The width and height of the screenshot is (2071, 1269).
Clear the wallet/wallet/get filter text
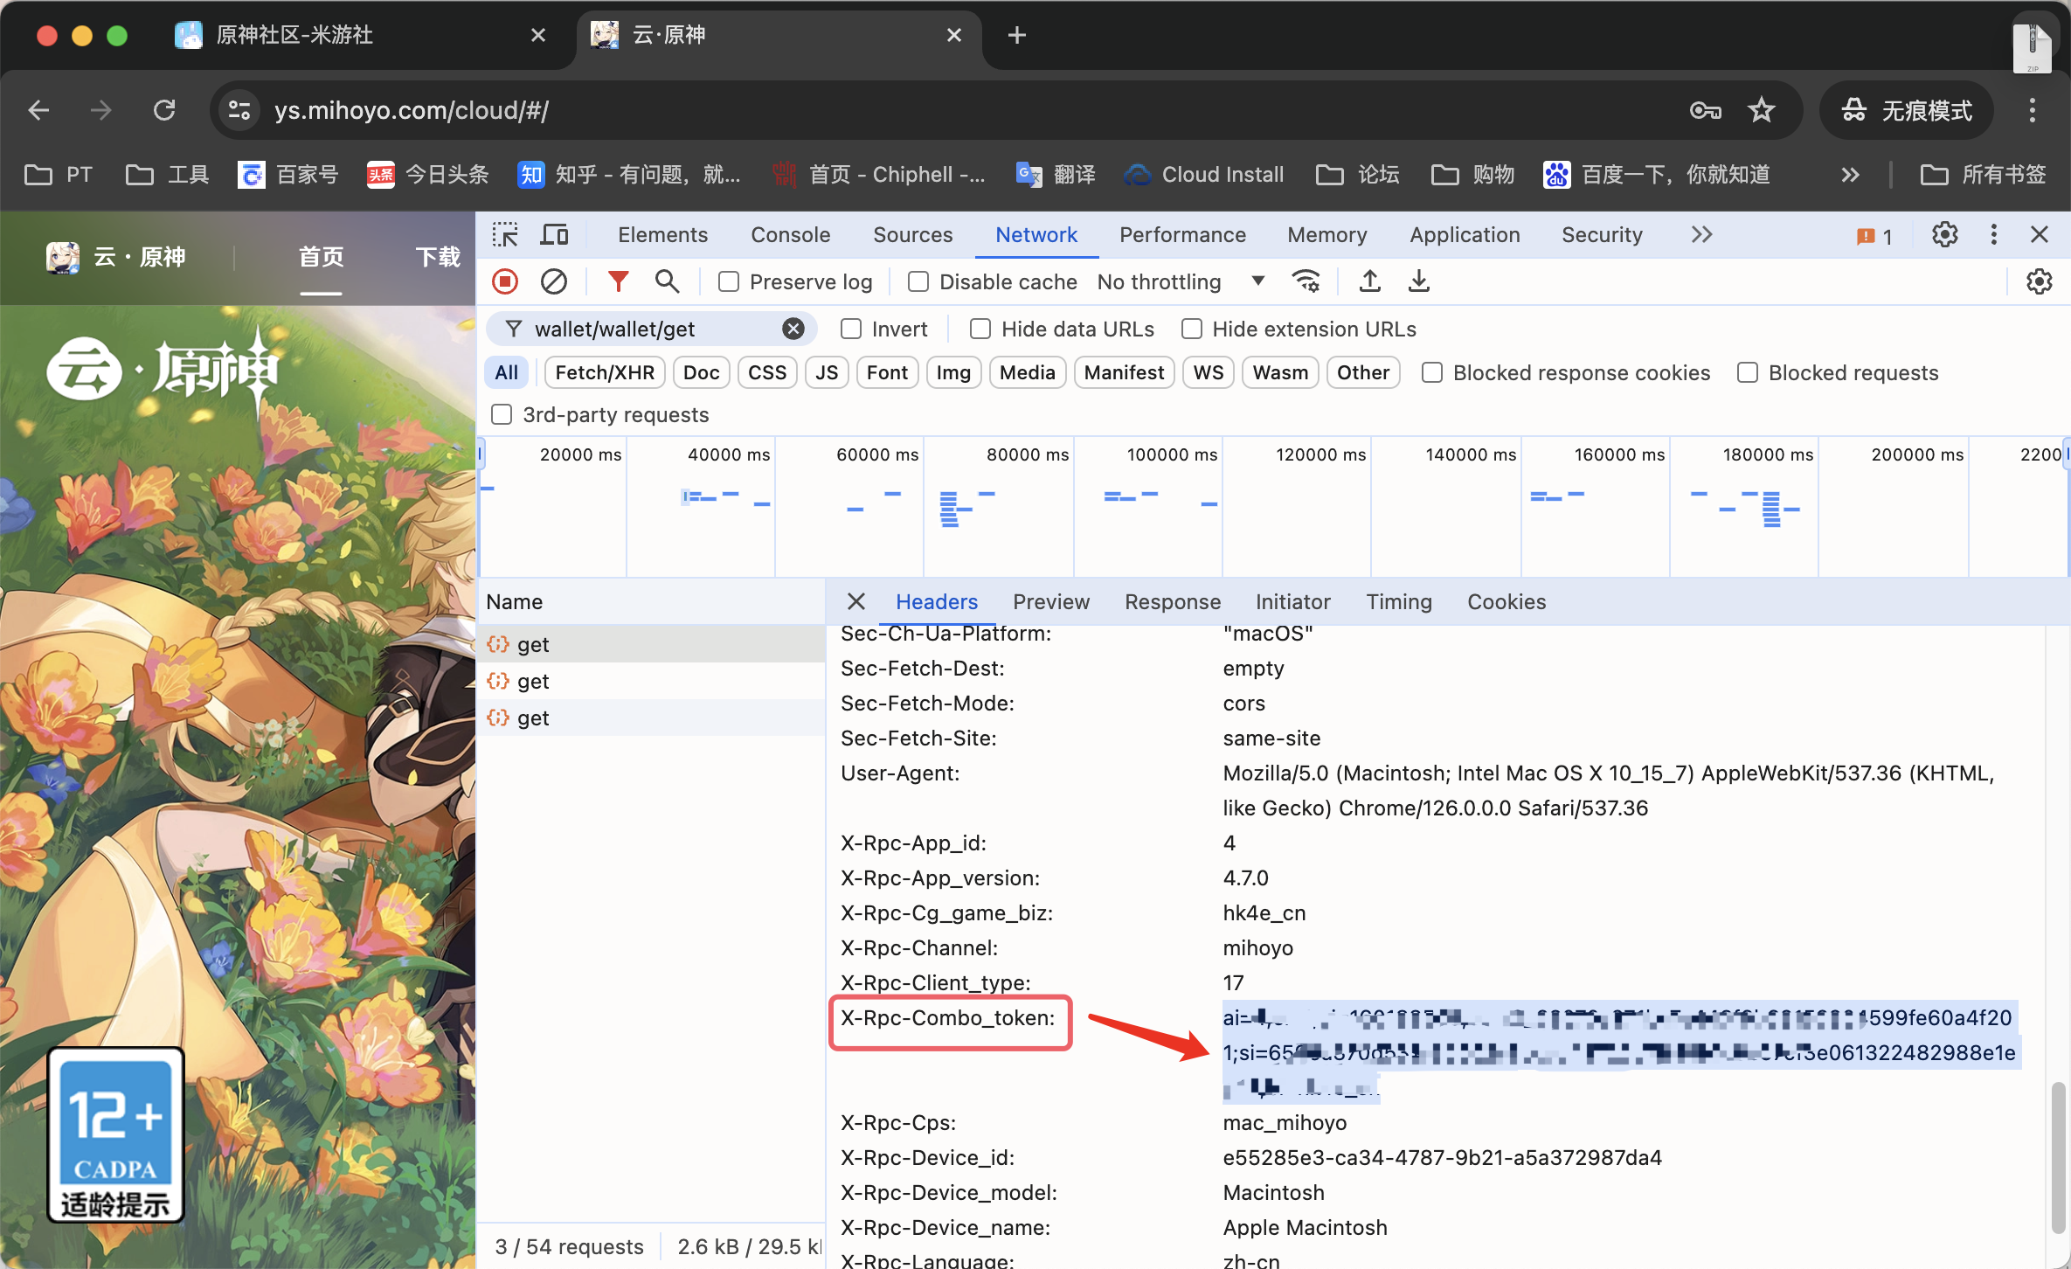[793, 329]
